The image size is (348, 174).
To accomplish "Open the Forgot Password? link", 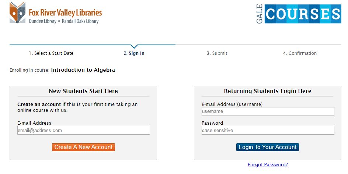I will pos(268,165).
